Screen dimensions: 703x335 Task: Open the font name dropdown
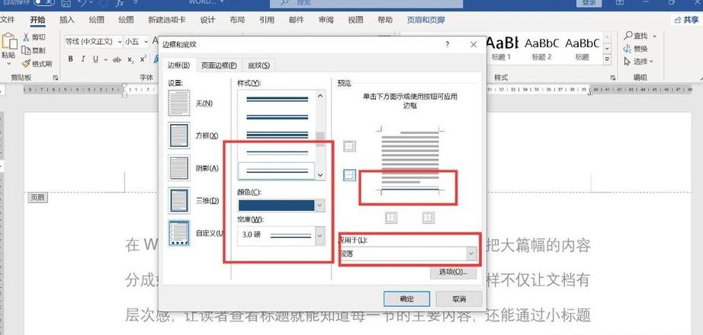click(120, 42)
